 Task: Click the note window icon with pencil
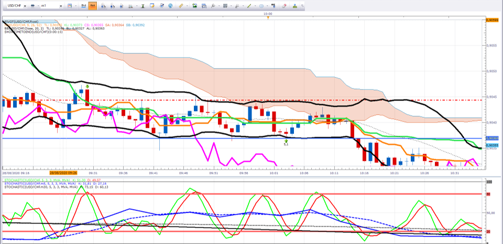[152, 6]
